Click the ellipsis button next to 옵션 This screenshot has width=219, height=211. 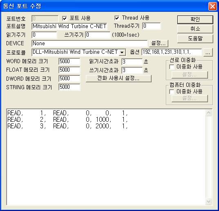(208, 53)
